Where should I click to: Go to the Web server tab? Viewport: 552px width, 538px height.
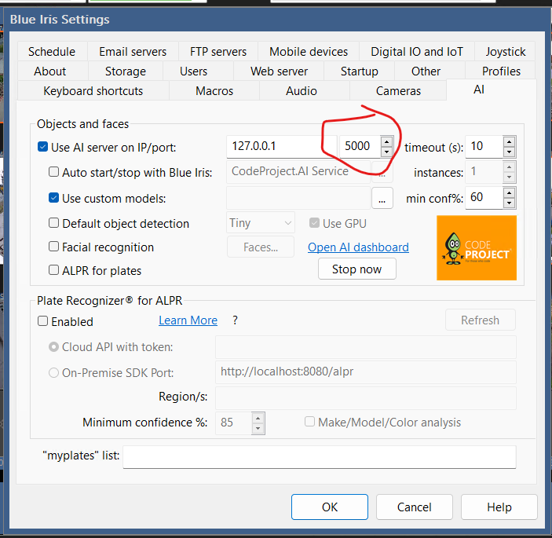(279, 71)
